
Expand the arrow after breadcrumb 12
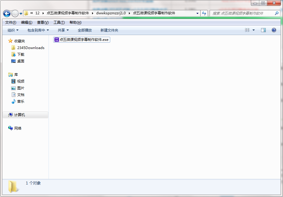[x=43, y=13]
